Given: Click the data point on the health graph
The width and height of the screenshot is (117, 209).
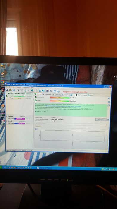Looking at the screenshot, I should (72, 135).
